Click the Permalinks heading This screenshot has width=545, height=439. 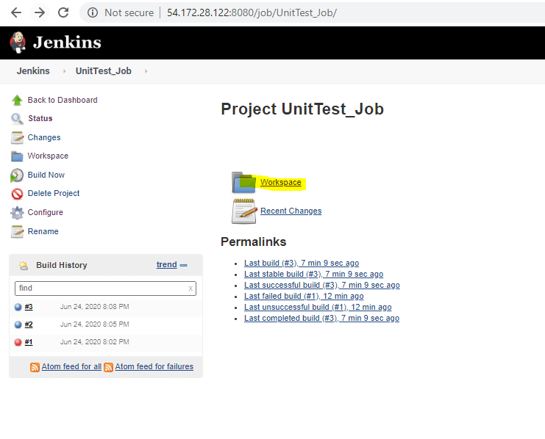[254, 242]
